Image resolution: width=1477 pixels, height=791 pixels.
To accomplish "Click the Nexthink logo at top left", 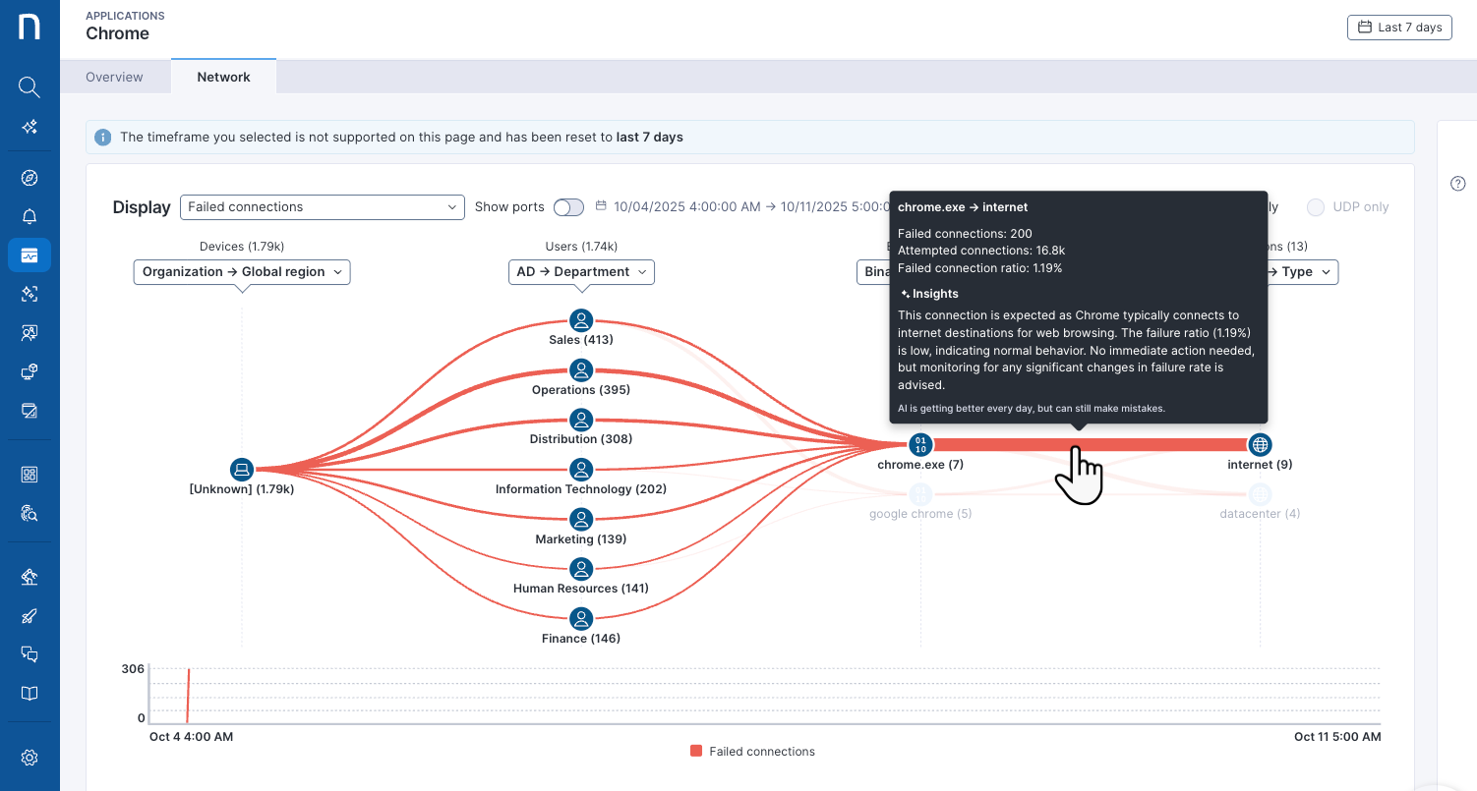I will 30,28.
